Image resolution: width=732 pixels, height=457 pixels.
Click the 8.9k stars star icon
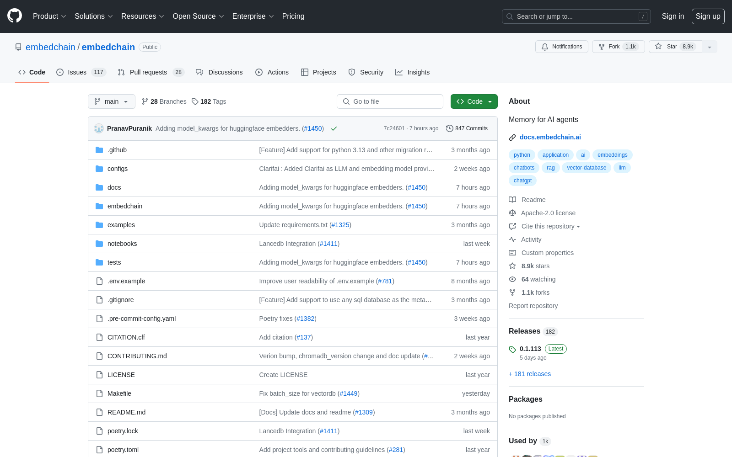point(512,266)
